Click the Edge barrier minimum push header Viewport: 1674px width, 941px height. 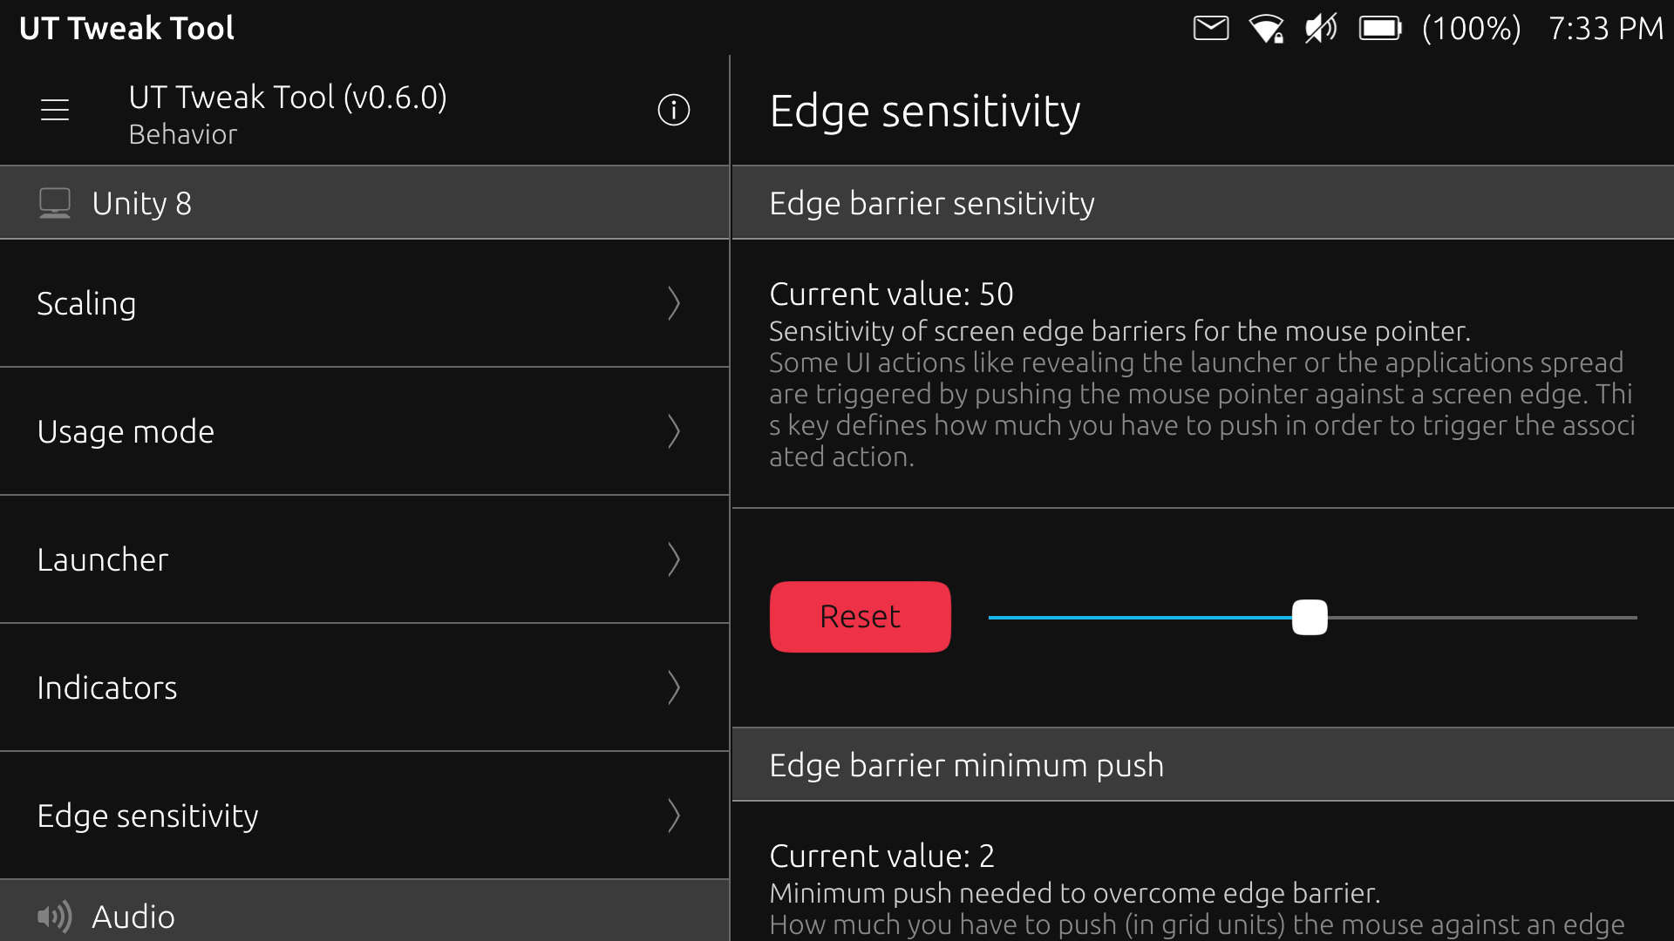(x=1203, y=765)
